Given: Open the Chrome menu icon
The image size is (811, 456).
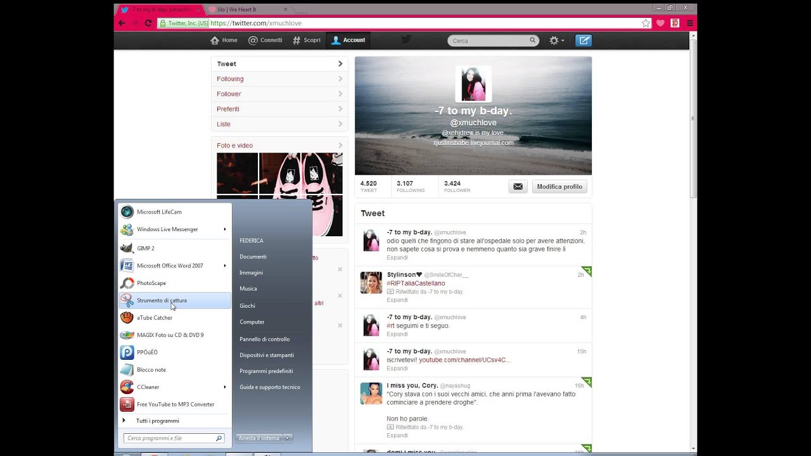Looking at the screenshot, I should click(690, 23).
